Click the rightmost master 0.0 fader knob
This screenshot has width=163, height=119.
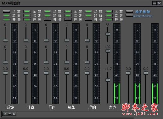pyautogui.click(x=146, y=73)
